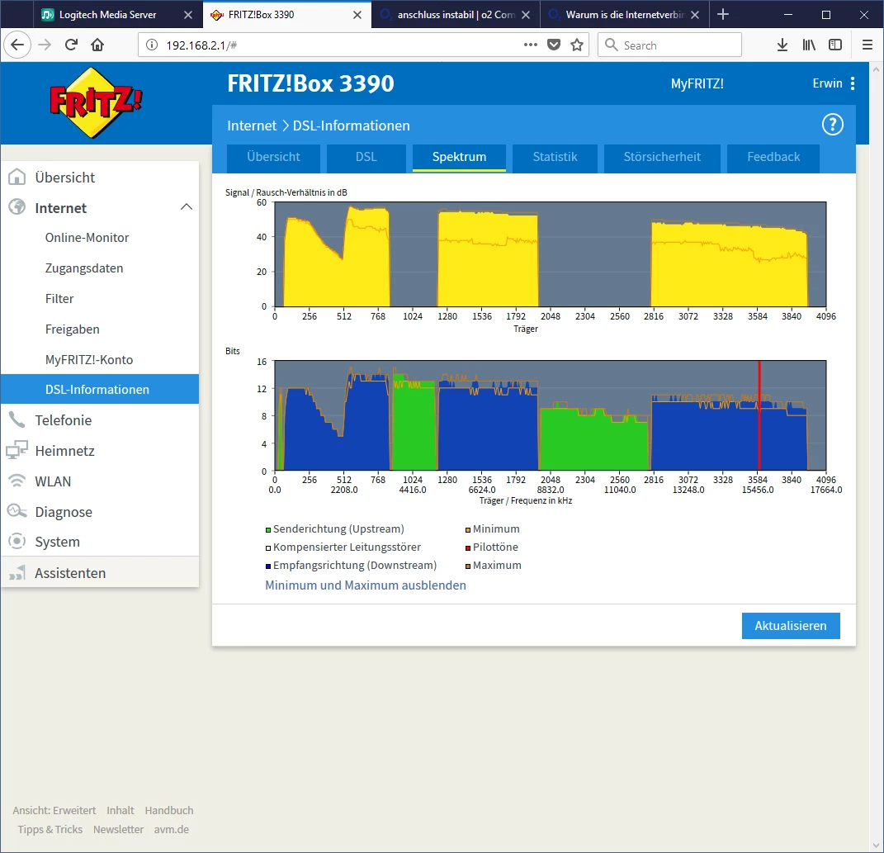Viewport: 884px width, 853px height.
Task: Click the Wi-Fi icon beside WLAN
Action: pyautogui.click(x=17, y=481)
